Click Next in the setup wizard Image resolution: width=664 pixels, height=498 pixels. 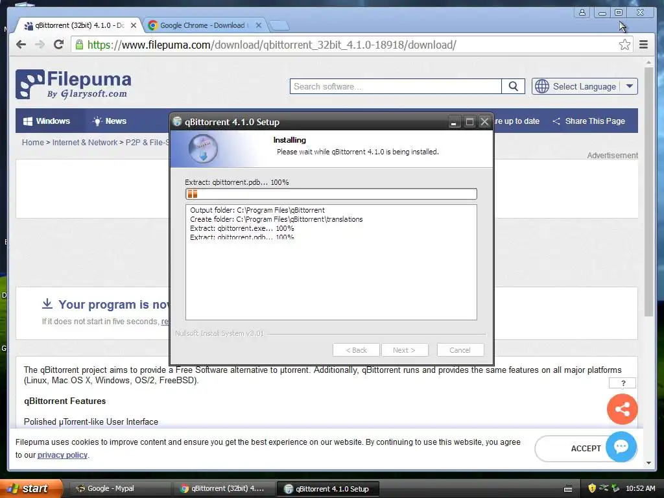pyautogui.click(x=404, y=350)
